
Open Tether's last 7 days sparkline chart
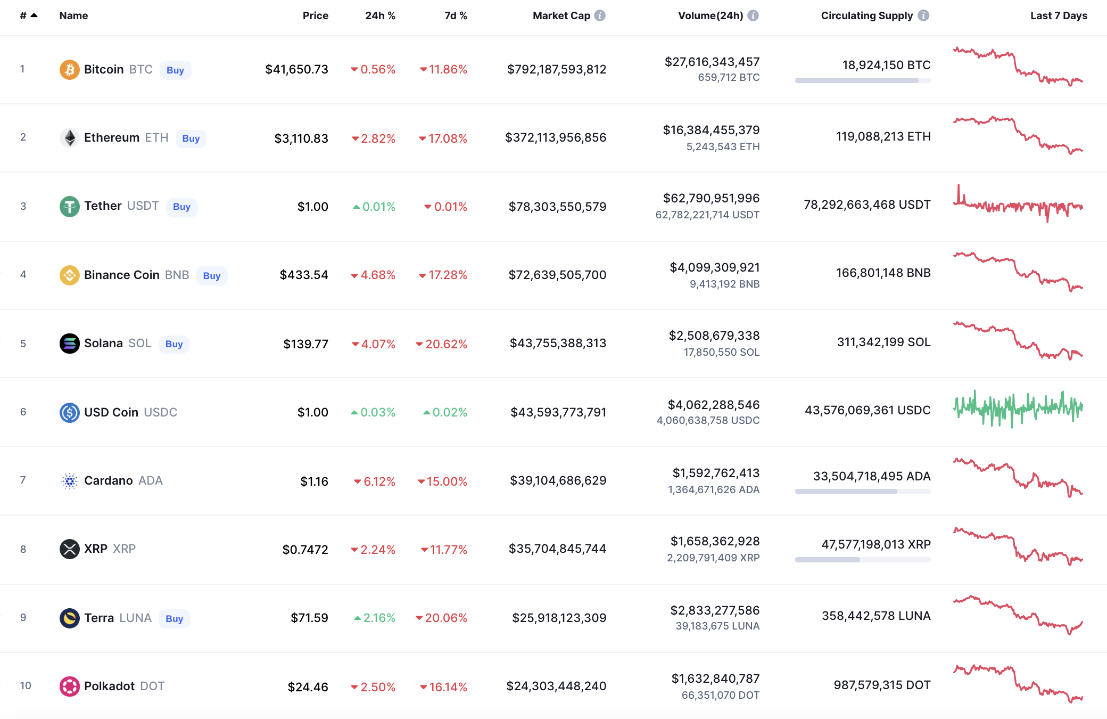pyautogui.click(x=1018, y=203)
